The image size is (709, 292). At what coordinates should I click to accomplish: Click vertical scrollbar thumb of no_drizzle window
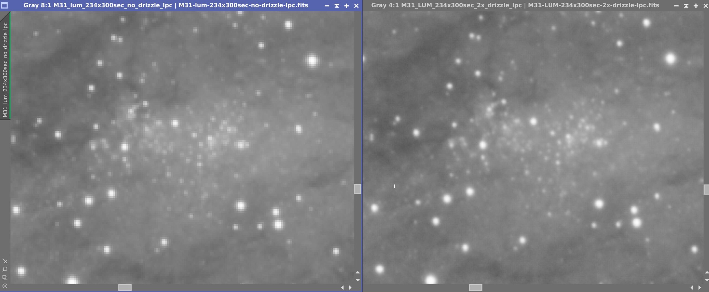tap(358, 189)
